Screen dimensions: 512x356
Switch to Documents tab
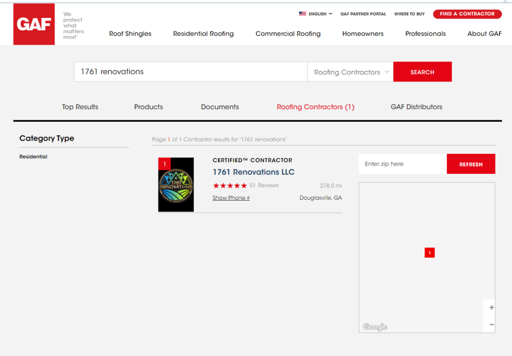[x=220, y=107]
